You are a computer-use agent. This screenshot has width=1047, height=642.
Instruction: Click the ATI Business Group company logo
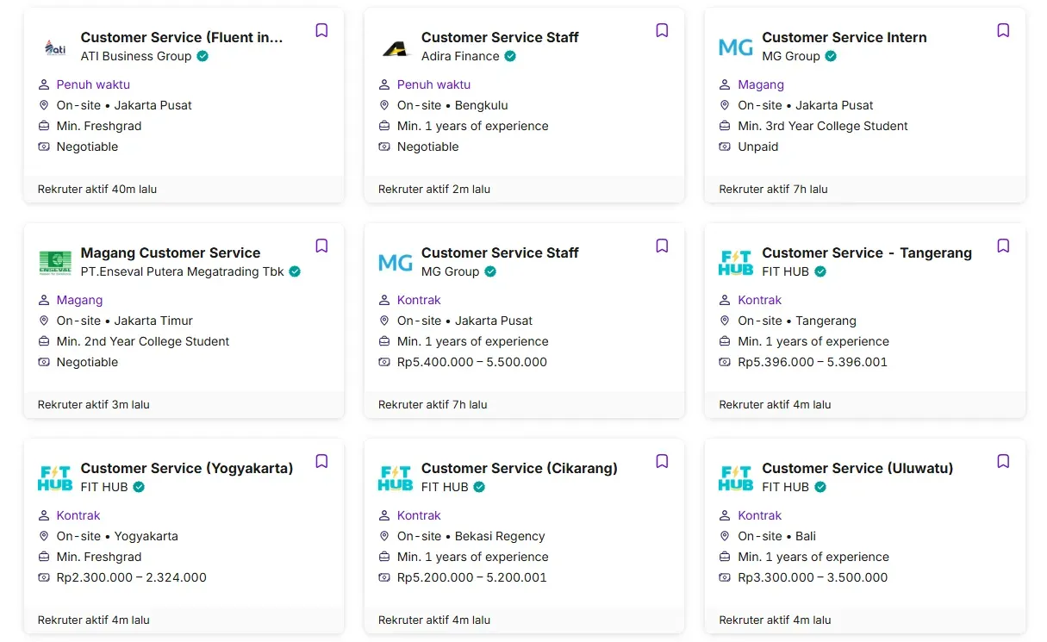54,47
